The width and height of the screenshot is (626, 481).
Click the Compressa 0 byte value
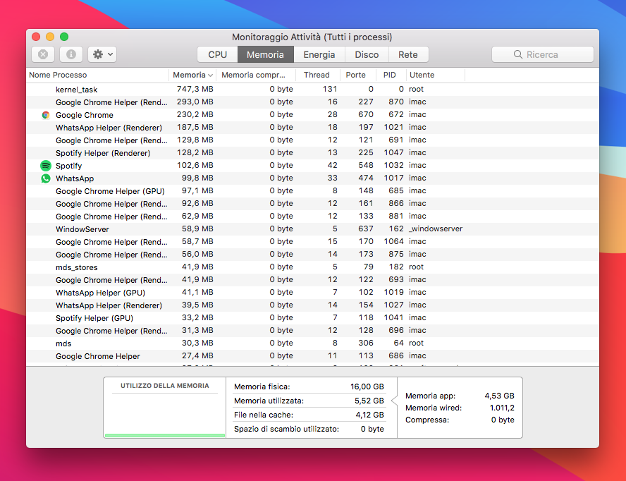(502, 420)
